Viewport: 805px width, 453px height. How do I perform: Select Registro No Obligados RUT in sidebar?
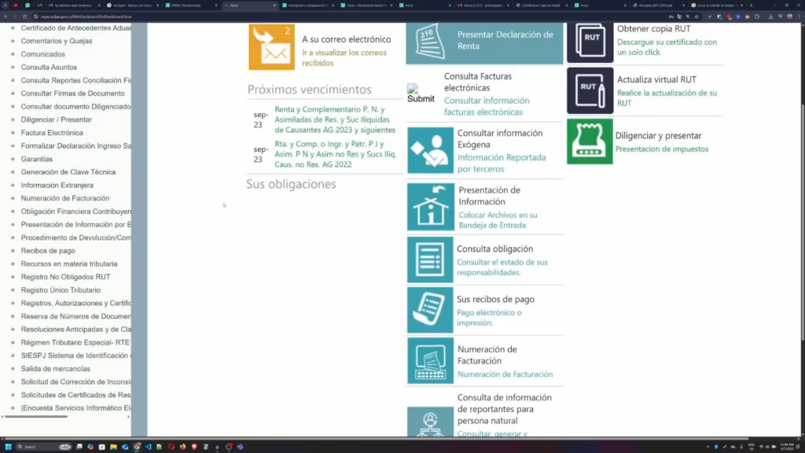click(x=65, y=277)
